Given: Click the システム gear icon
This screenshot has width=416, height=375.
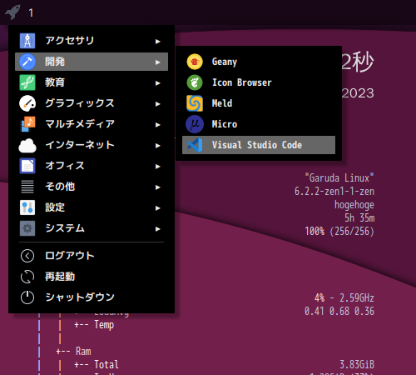Looking at the screenshot, I should pos(27,228).
